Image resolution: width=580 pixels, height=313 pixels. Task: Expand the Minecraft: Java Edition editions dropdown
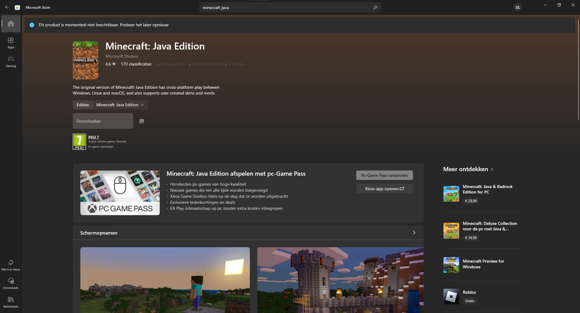coord(120,105)
